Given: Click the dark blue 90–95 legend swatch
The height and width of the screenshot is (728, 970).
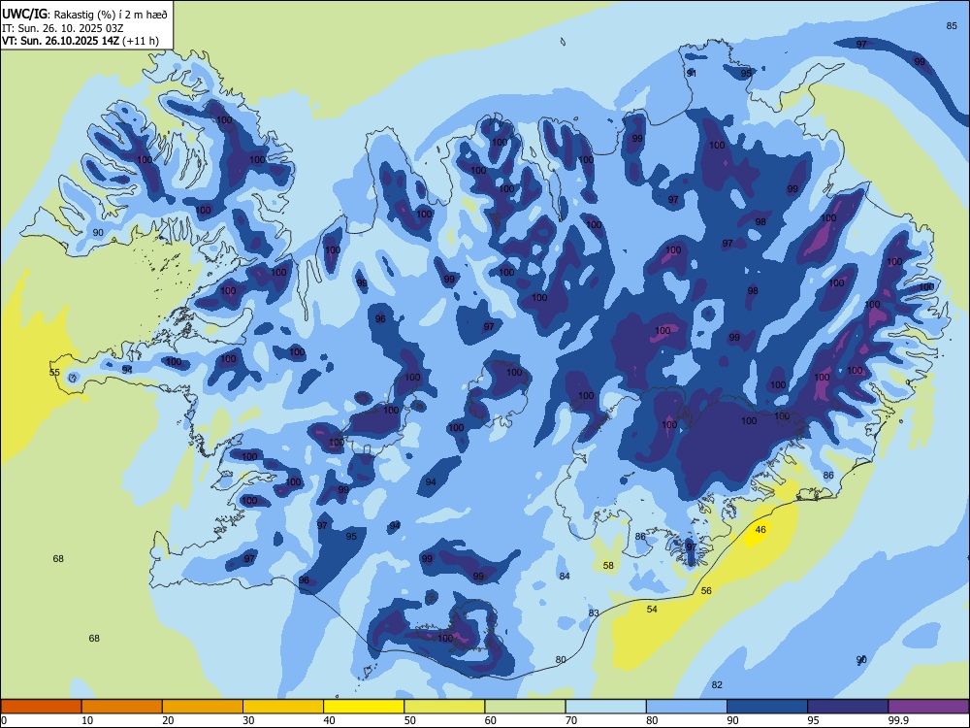Looking at the screenshot, I should 767,707.
